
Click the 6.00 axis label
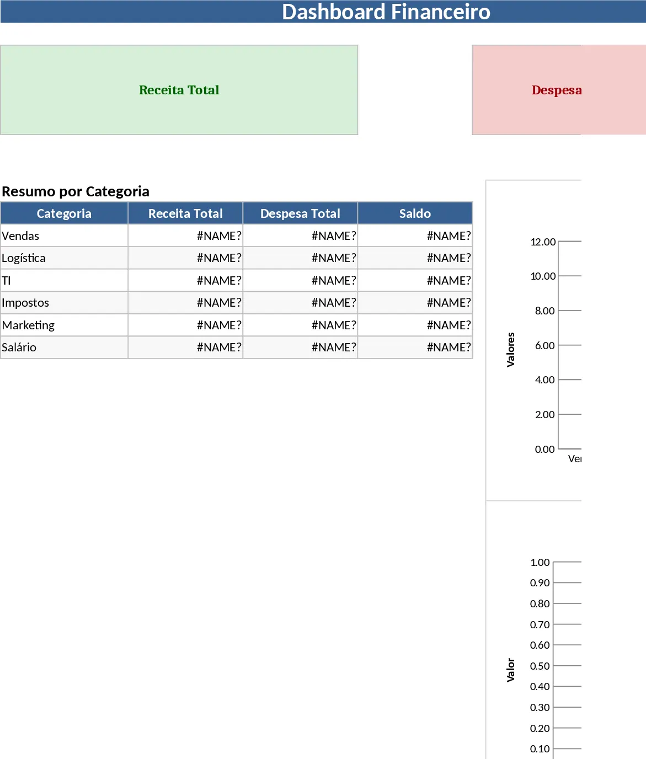pyautogui.click(x=544, y=345)
